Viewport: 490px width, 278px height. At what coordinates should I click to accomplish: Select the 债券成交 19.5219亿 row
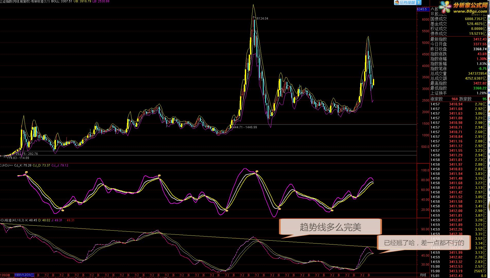[459, 33]
